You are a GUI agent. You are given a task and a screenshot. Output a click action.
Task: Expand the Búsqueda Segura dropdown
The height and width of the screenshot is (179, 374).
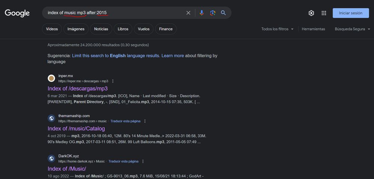(x=352, y=29)
